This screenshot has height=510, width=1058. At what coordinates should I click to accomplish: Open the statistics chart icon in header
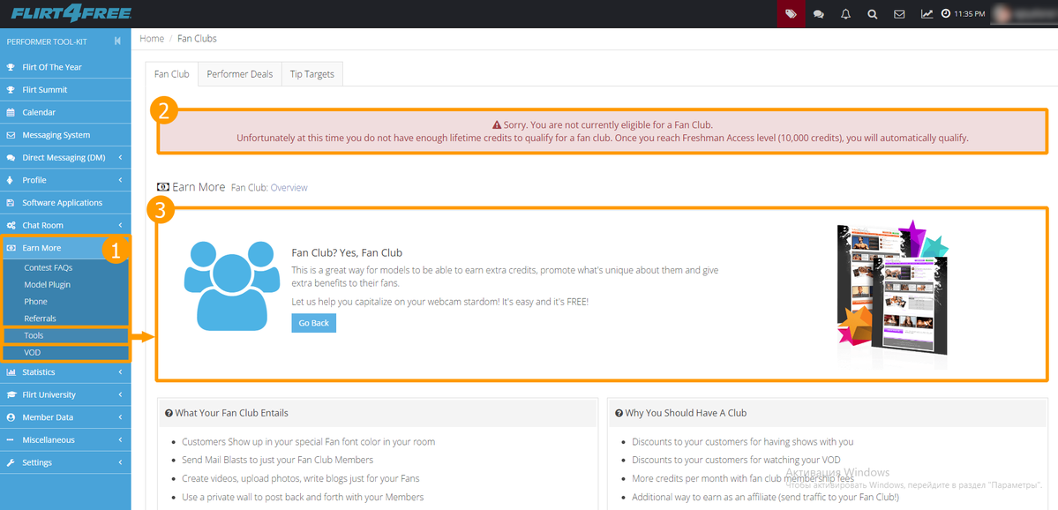tap(927, 14)
